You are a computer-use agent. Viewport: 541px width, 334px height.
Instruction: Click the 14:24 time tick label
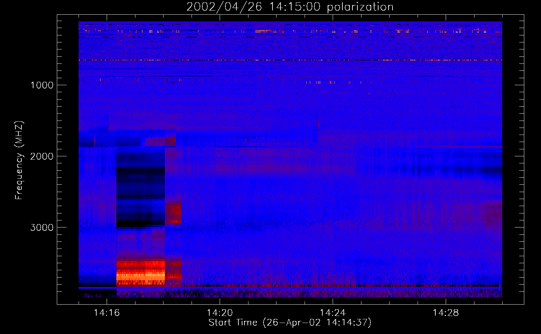pos(333,313)
